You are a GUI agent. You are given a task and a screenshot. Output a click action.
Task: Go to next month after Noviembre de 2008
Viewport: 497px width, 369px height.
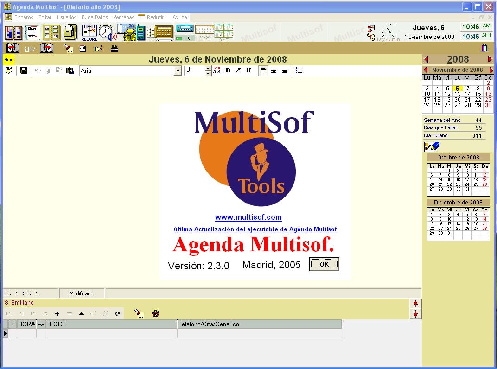click(491, 70)
